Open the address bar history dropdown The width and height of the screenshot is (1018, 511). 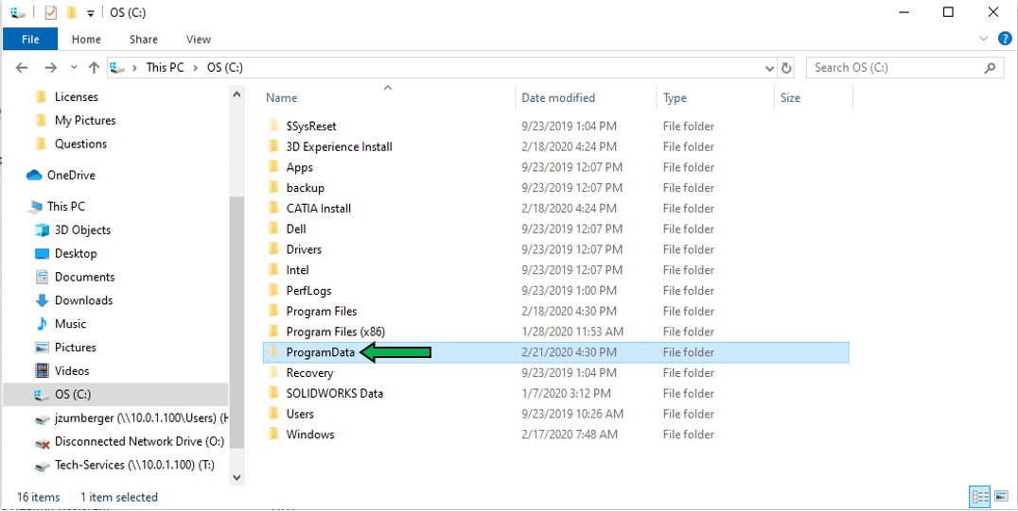pyautogui.click(x=770, y=67)
